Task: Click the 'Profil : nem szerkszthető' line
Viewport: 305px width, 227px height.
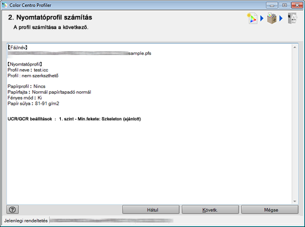Action: [33, 75]
